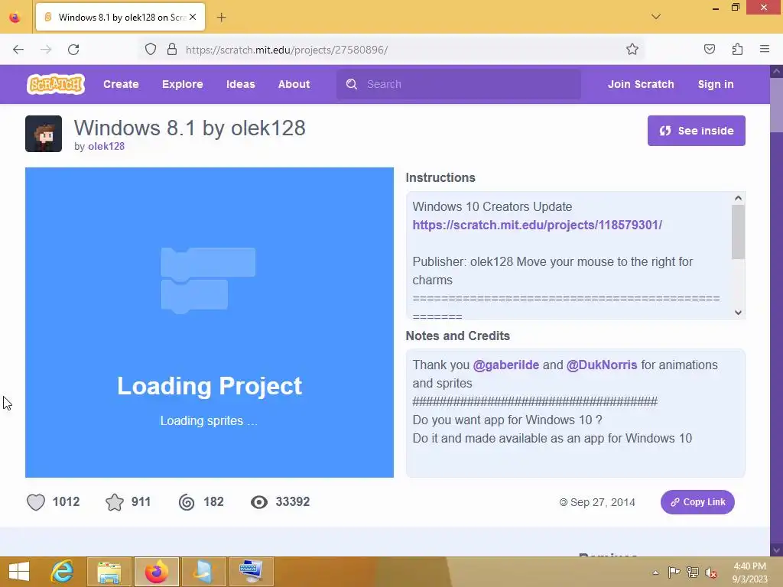Image resolution: width=783 pixels, height=587 pixels.
Task: Open the olek128 author link
Action: point(106,146)
